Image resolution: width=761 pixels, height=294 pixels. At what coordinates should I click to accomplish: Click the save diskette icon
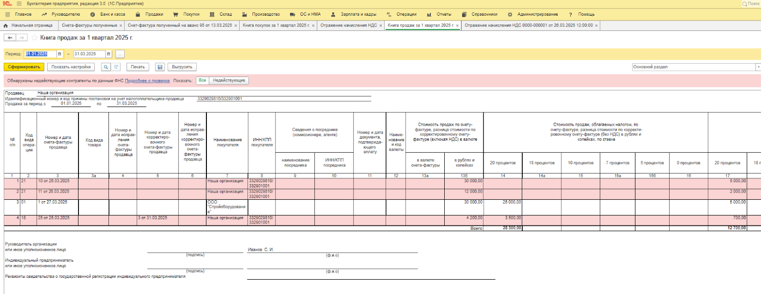coord(160,67)
